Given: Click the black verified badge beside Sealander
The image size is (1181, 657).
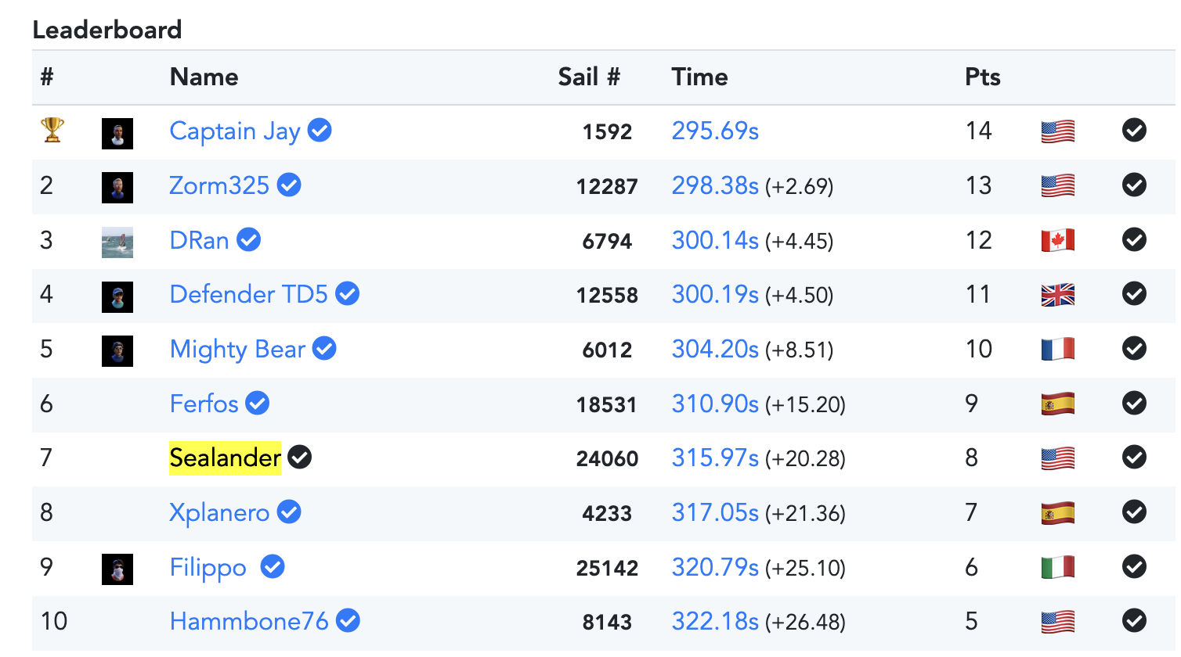Looking at the screenshot, I should (299, 458).
